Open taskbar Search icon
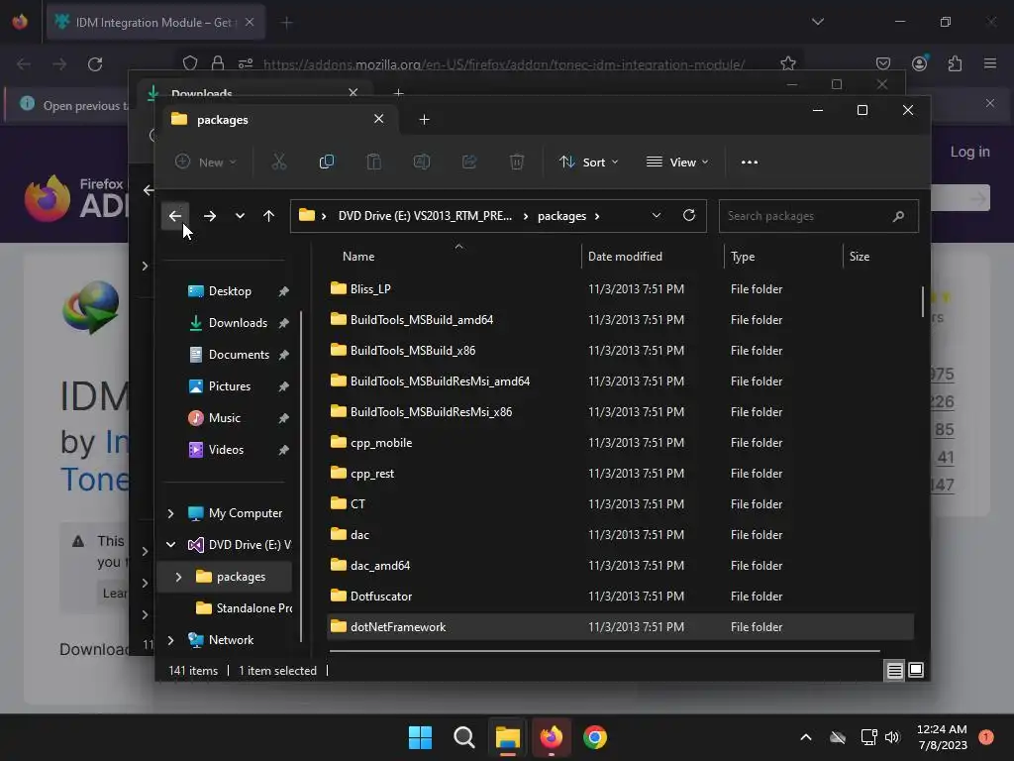Screen dimensions: 1014x761 pyautogui.click(x=463, y=737)
